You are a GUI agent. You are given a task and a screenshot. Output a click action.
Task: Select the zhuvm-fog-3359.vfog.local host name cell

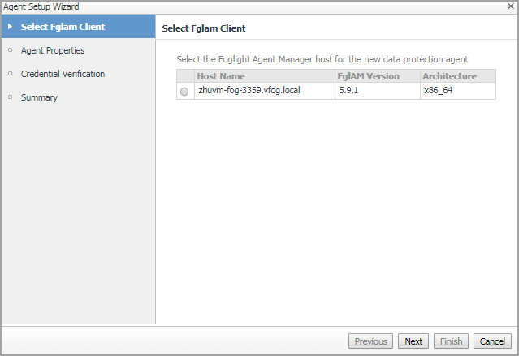(x=249, y=91)
